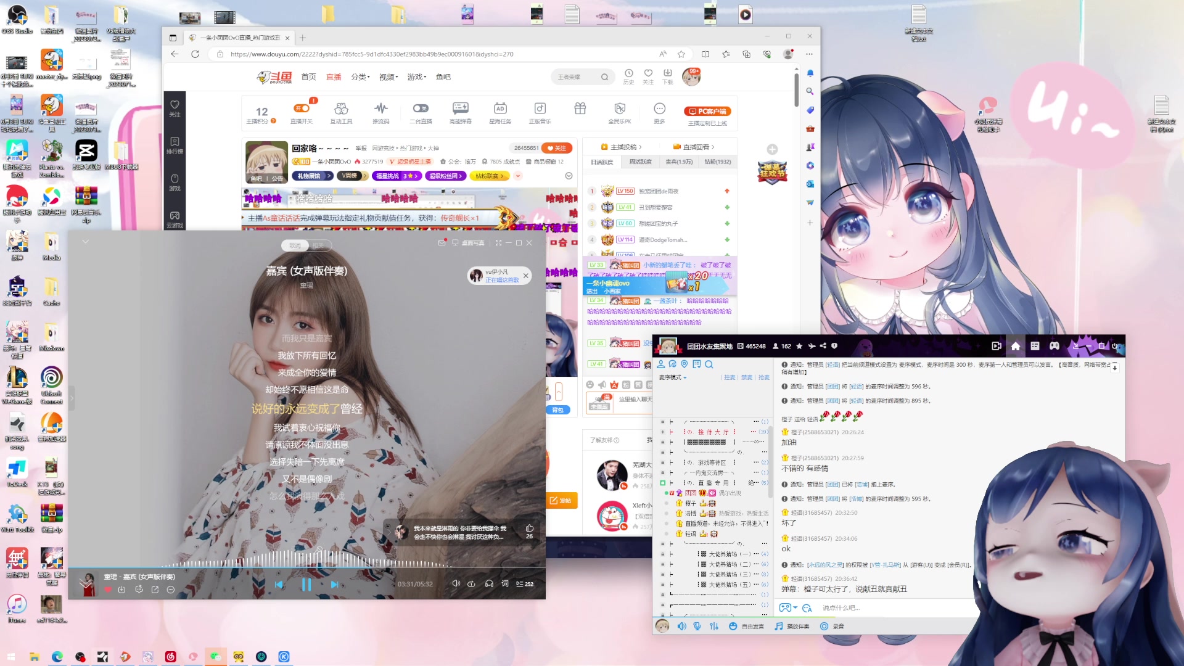The width and height of the screenshot is (1184, 666).
Task: Open the 鱼吧 section in Douyu navigation
Action: 443,76
